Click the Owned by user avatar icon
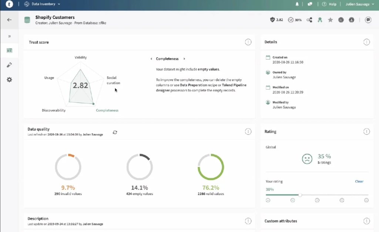This screenshot has height=232, width=379. [x=268, y=72]
